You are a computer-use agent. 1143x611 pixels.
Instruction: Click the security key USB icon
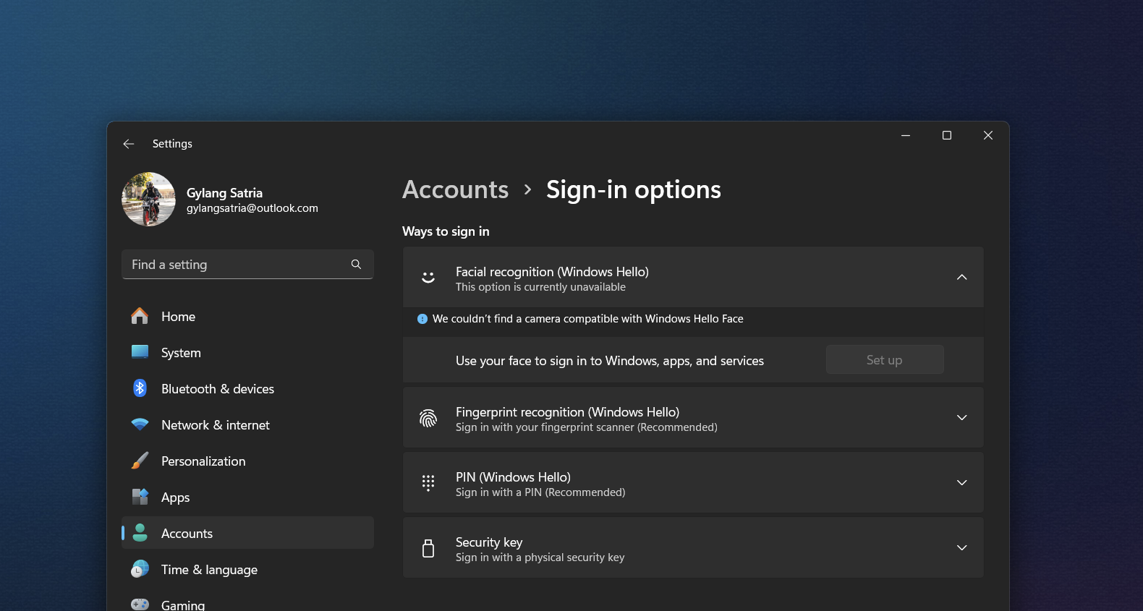tap(428, 548)
